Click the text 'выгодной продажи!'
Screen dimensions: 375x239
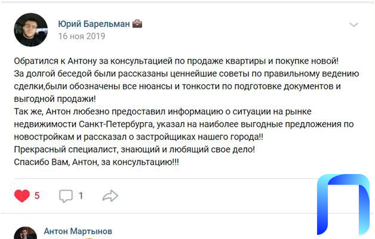[x=55, y=99]
